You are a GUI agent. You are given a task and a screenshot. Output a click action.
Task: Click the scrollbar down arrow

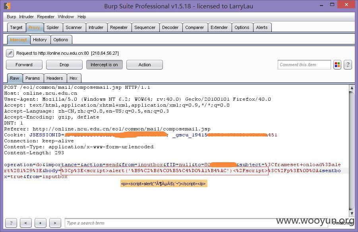click(x=352, y=213)
